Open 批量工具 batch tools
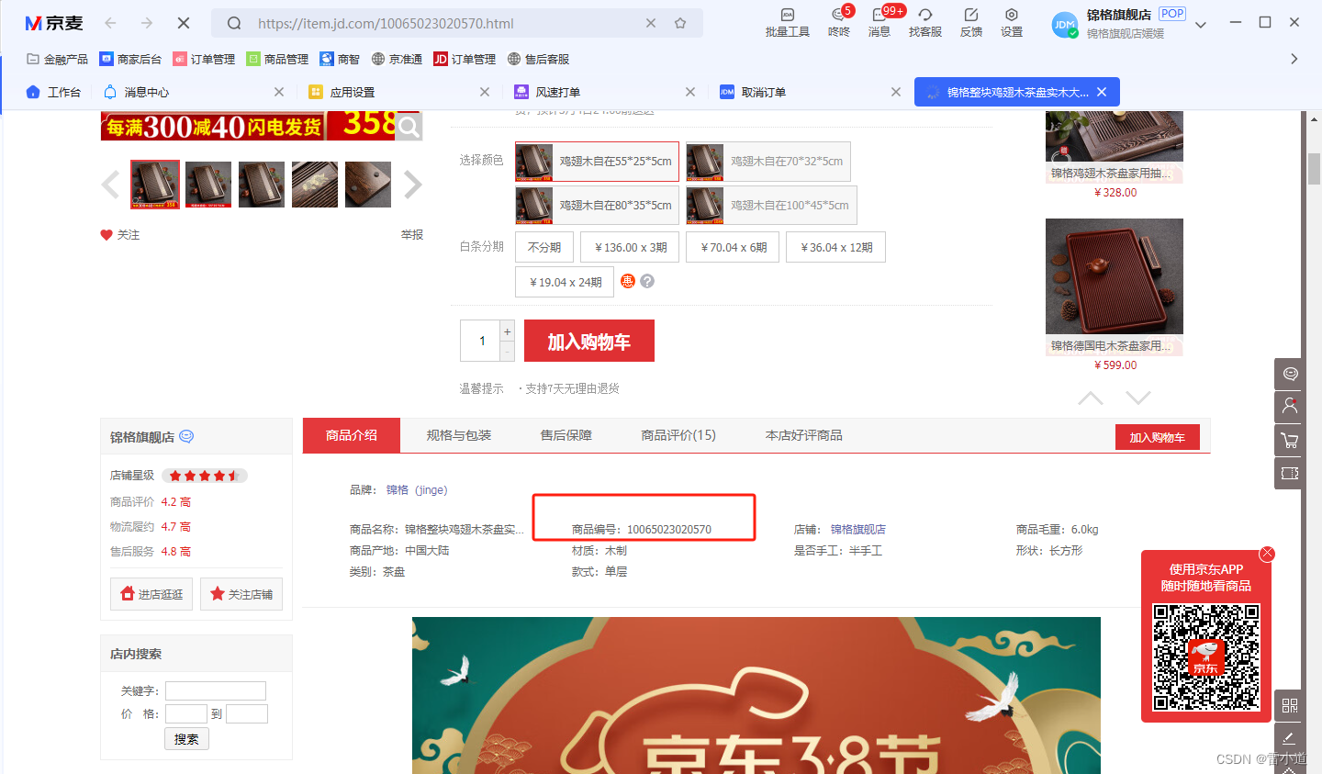Viewport: 1322px width, 774px height. (788, 23)
